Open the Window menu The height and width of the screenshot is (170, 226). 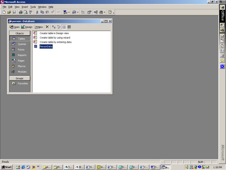point(42,7)
